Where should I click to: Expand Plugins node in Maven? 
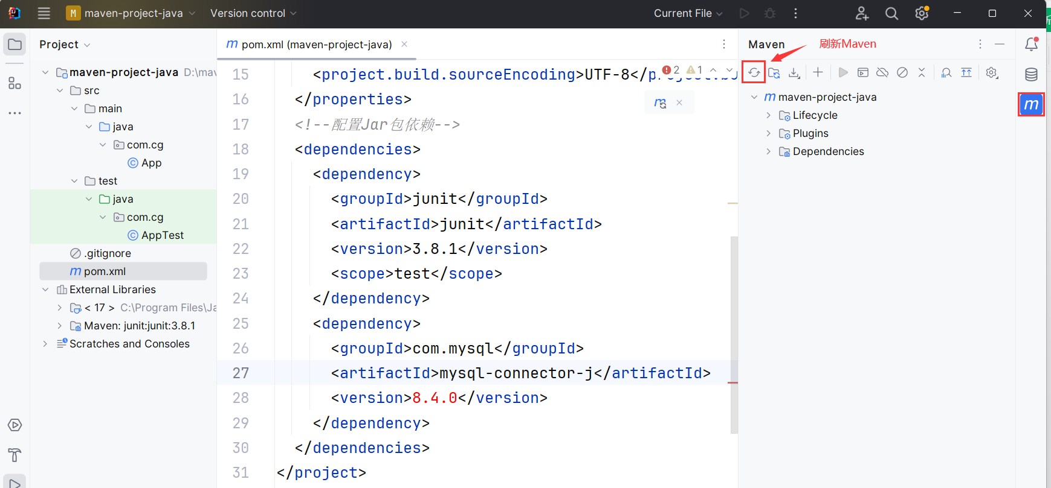pos(768,133)
